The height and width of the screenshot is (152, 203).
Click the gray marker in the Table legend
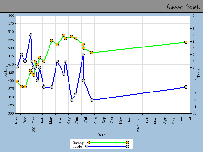click(87, 146)
